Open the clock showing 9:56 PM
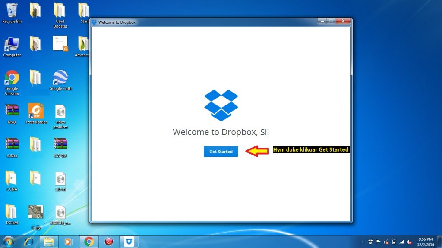Viewport: 442px width, 248px height. 425,242
